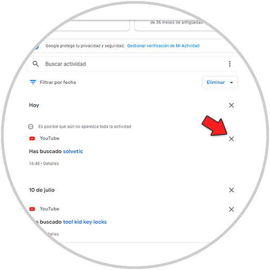Image resolution: width=270 pixels, height=270 pixels.
Task: Click the 36 meses de antigüedad card
Action: [175, 25]
